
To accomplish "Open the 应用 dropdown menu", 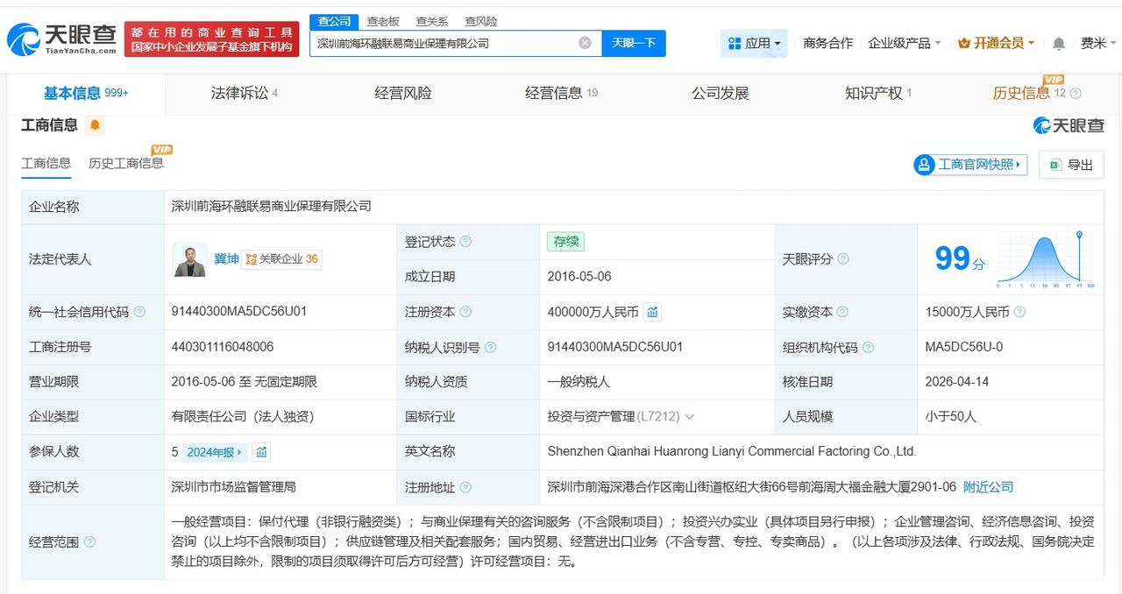I will [x=754, y=43].
